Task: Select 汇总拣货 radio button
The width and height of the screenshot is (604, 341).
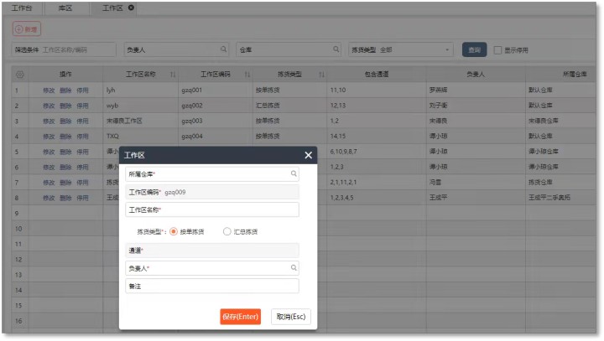Action: [x=226, y=232]
